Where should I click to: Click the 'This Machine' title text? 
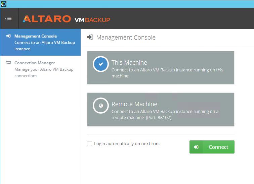coord(129,63)
